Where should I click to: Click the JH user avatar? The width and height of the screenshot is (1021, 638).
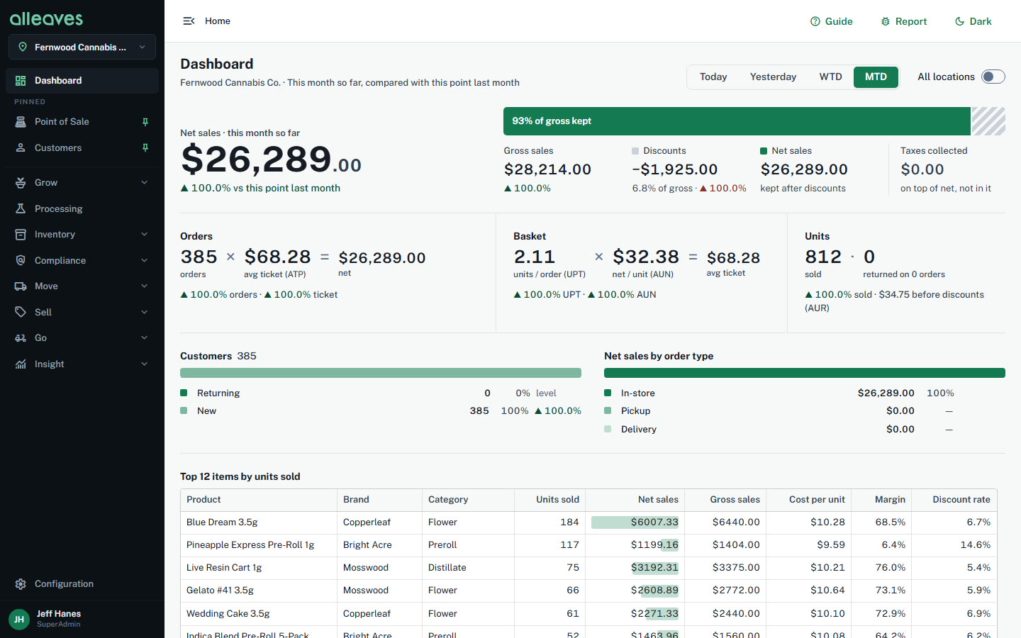pyautogui.click(x=19, y=619)
